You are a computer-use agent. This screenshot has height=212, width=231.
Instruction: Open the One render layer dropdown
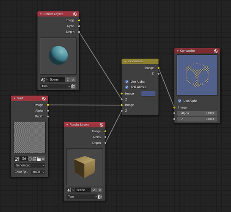(55, 86)
